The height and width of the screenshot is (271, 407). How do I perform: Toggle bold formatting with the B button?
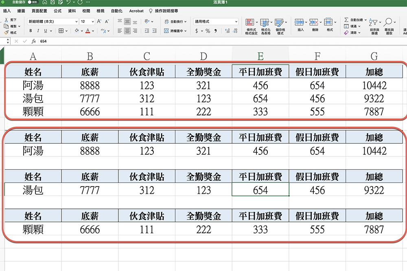pos(31,31)
